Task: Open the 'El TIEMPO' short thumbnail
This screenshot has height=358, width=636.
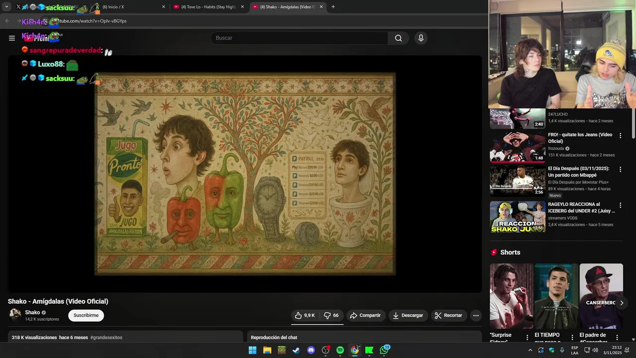Action: tap(556, 296)
